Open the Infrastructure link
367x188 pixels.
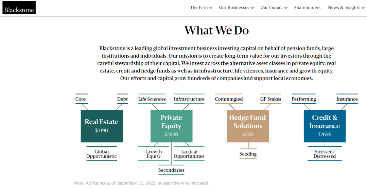coord(189,99)
